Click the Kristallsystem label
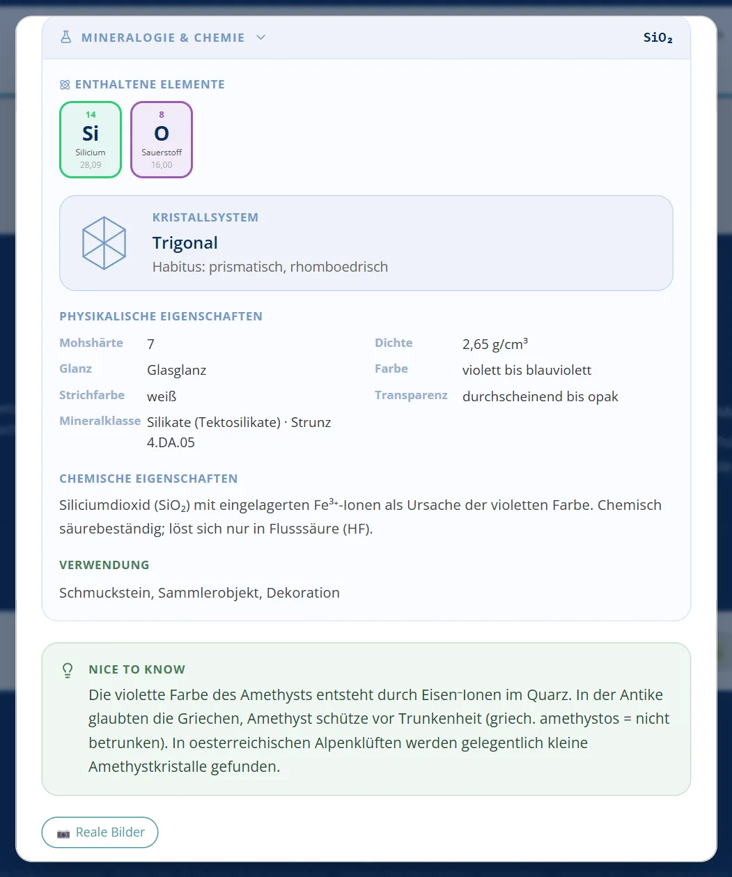The height and width of the screenshot is (877, 732). click(x=205, y=217)
